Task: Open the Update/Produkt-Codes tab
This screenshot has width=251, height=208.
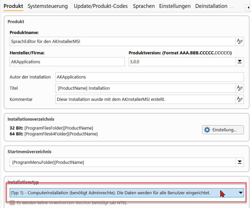Action: [x=101, y=6]
